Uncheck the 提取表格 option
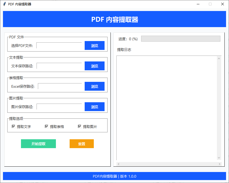The image size is (229, 183). (46, 126)
